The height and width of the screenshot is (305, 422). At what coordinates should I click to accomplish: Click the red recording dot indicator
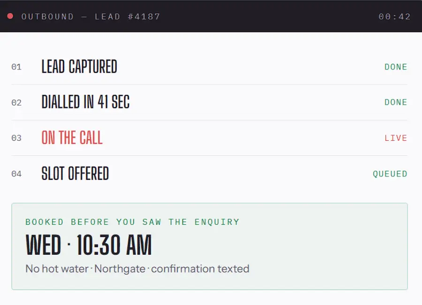click(x=10, y=16)
